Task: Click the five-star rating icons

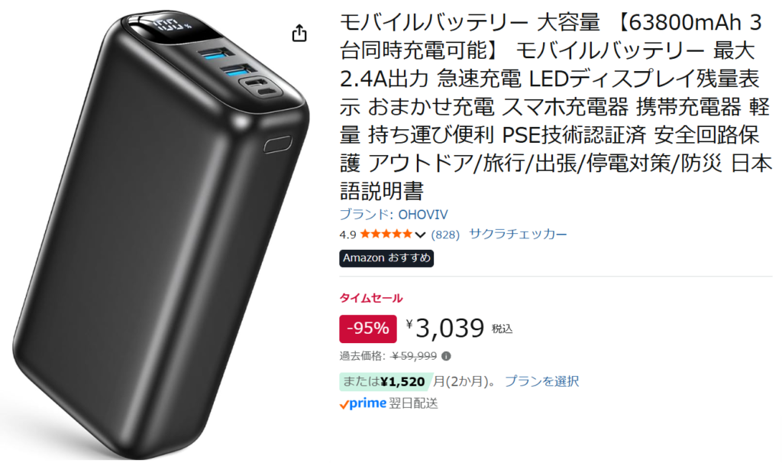Action: coord(386,234)
